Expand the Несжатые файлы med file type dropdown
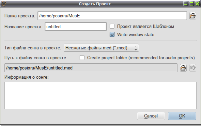Image resolution: width=201 pixels, height=126 pixels. (x=101, y=48)
